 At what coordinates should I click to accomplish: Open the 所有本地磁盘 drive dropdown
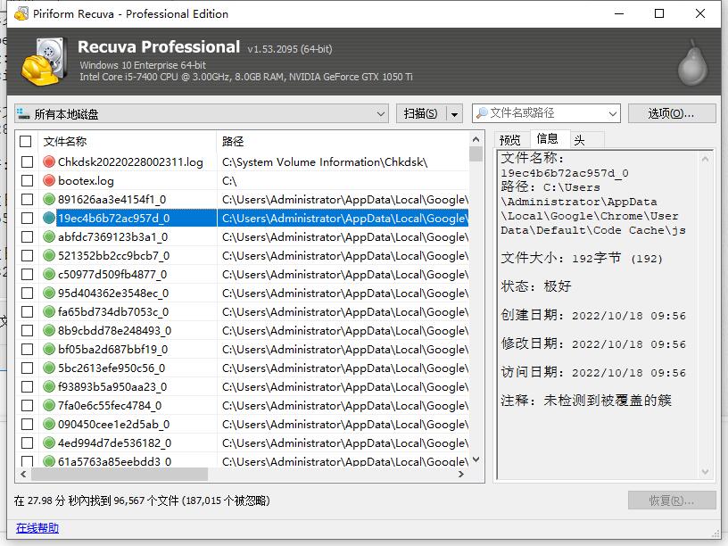coord(201,113)
